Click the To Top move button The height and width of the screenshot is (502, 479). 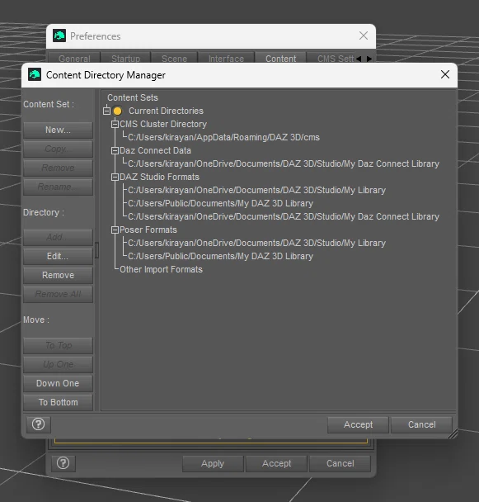(58, 345)
